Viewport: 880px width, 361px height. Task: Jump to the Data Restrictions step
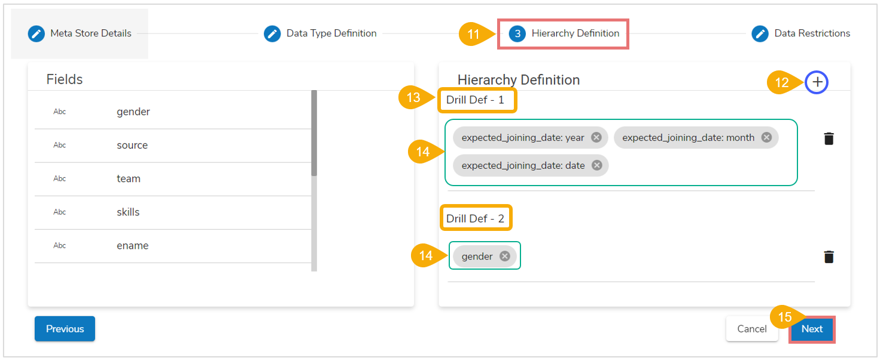[x=801, y=33]
